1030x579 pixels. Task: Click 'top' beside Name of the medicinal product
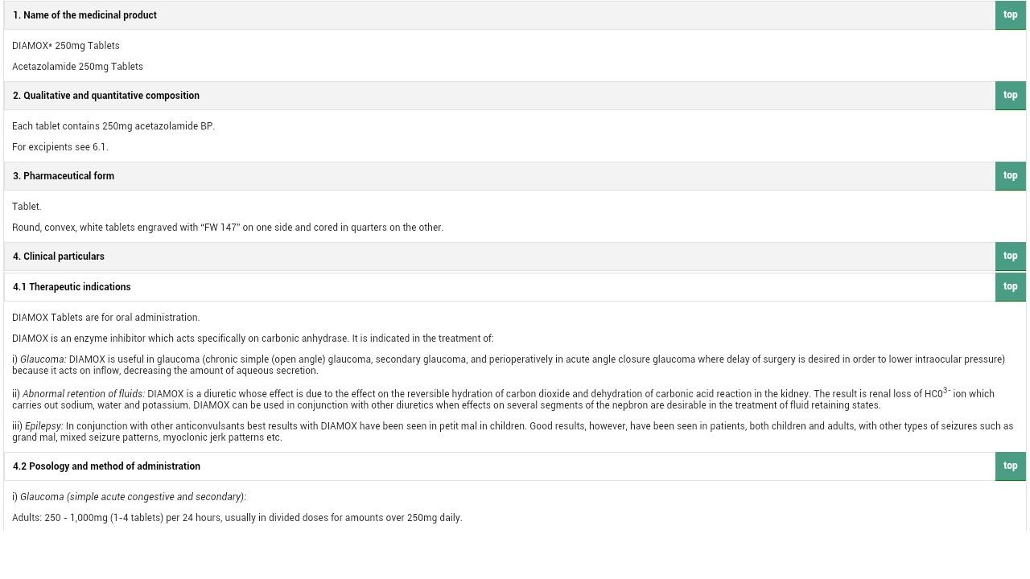(x=1010, y=15)
